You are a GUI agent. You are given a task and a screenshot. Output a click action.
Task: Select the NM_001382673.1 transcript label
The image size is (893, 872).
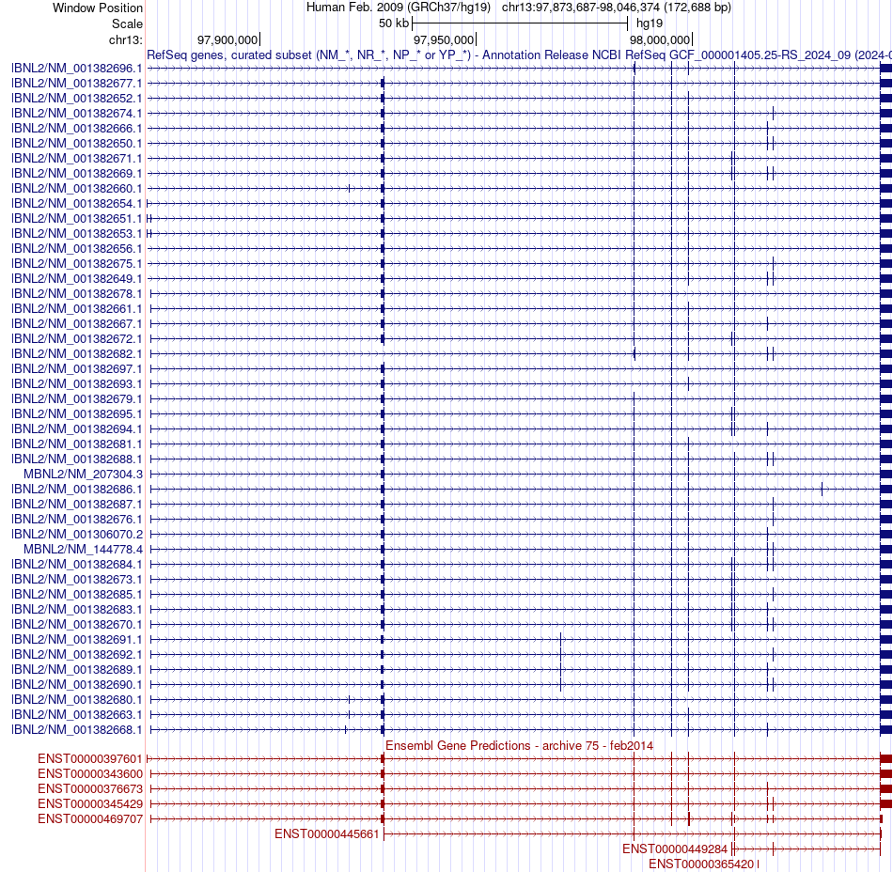[x=77, y=580]
